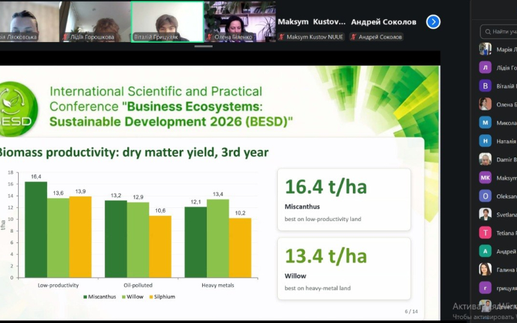This screenshot has width=517, height=323.
Task: Click purple МК avatar for Maksym
Action: click(x=485, y=178)
